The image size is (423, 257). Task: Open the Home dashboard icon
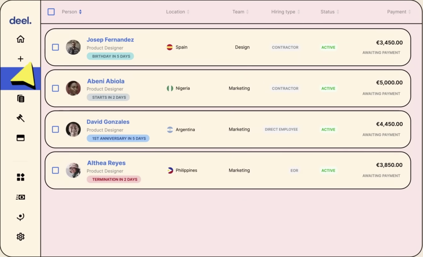coord(20,39)
